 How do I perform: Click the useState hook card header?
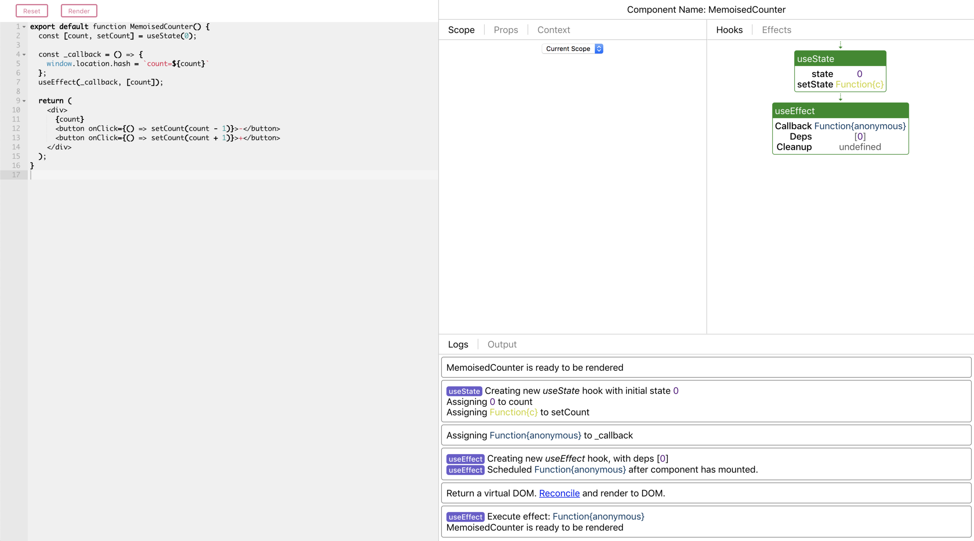[840, 59]
